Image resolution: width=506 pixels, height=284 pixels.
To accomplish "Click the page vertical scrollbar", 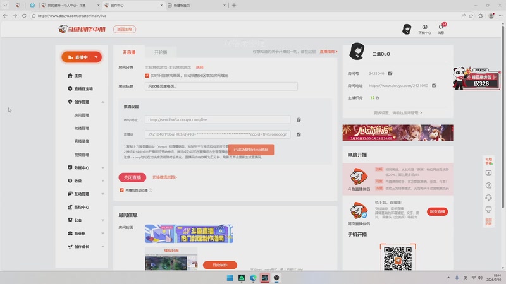I will point(503,116).
